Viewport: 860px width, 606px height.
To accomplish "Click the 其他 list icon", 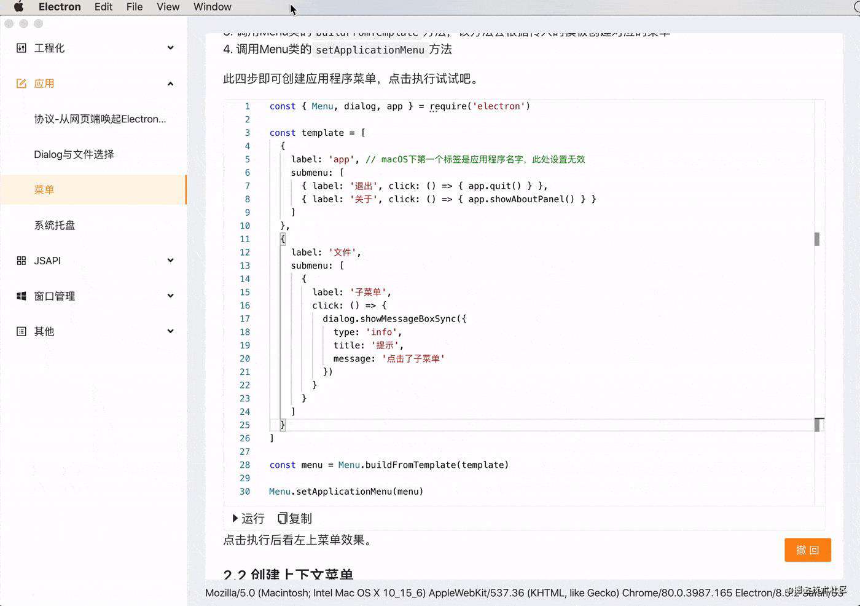I will (21, 331).
